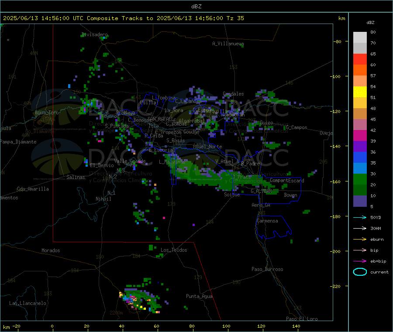
Task: Click the Aero_GA place label
Action: tap(261, 205)
